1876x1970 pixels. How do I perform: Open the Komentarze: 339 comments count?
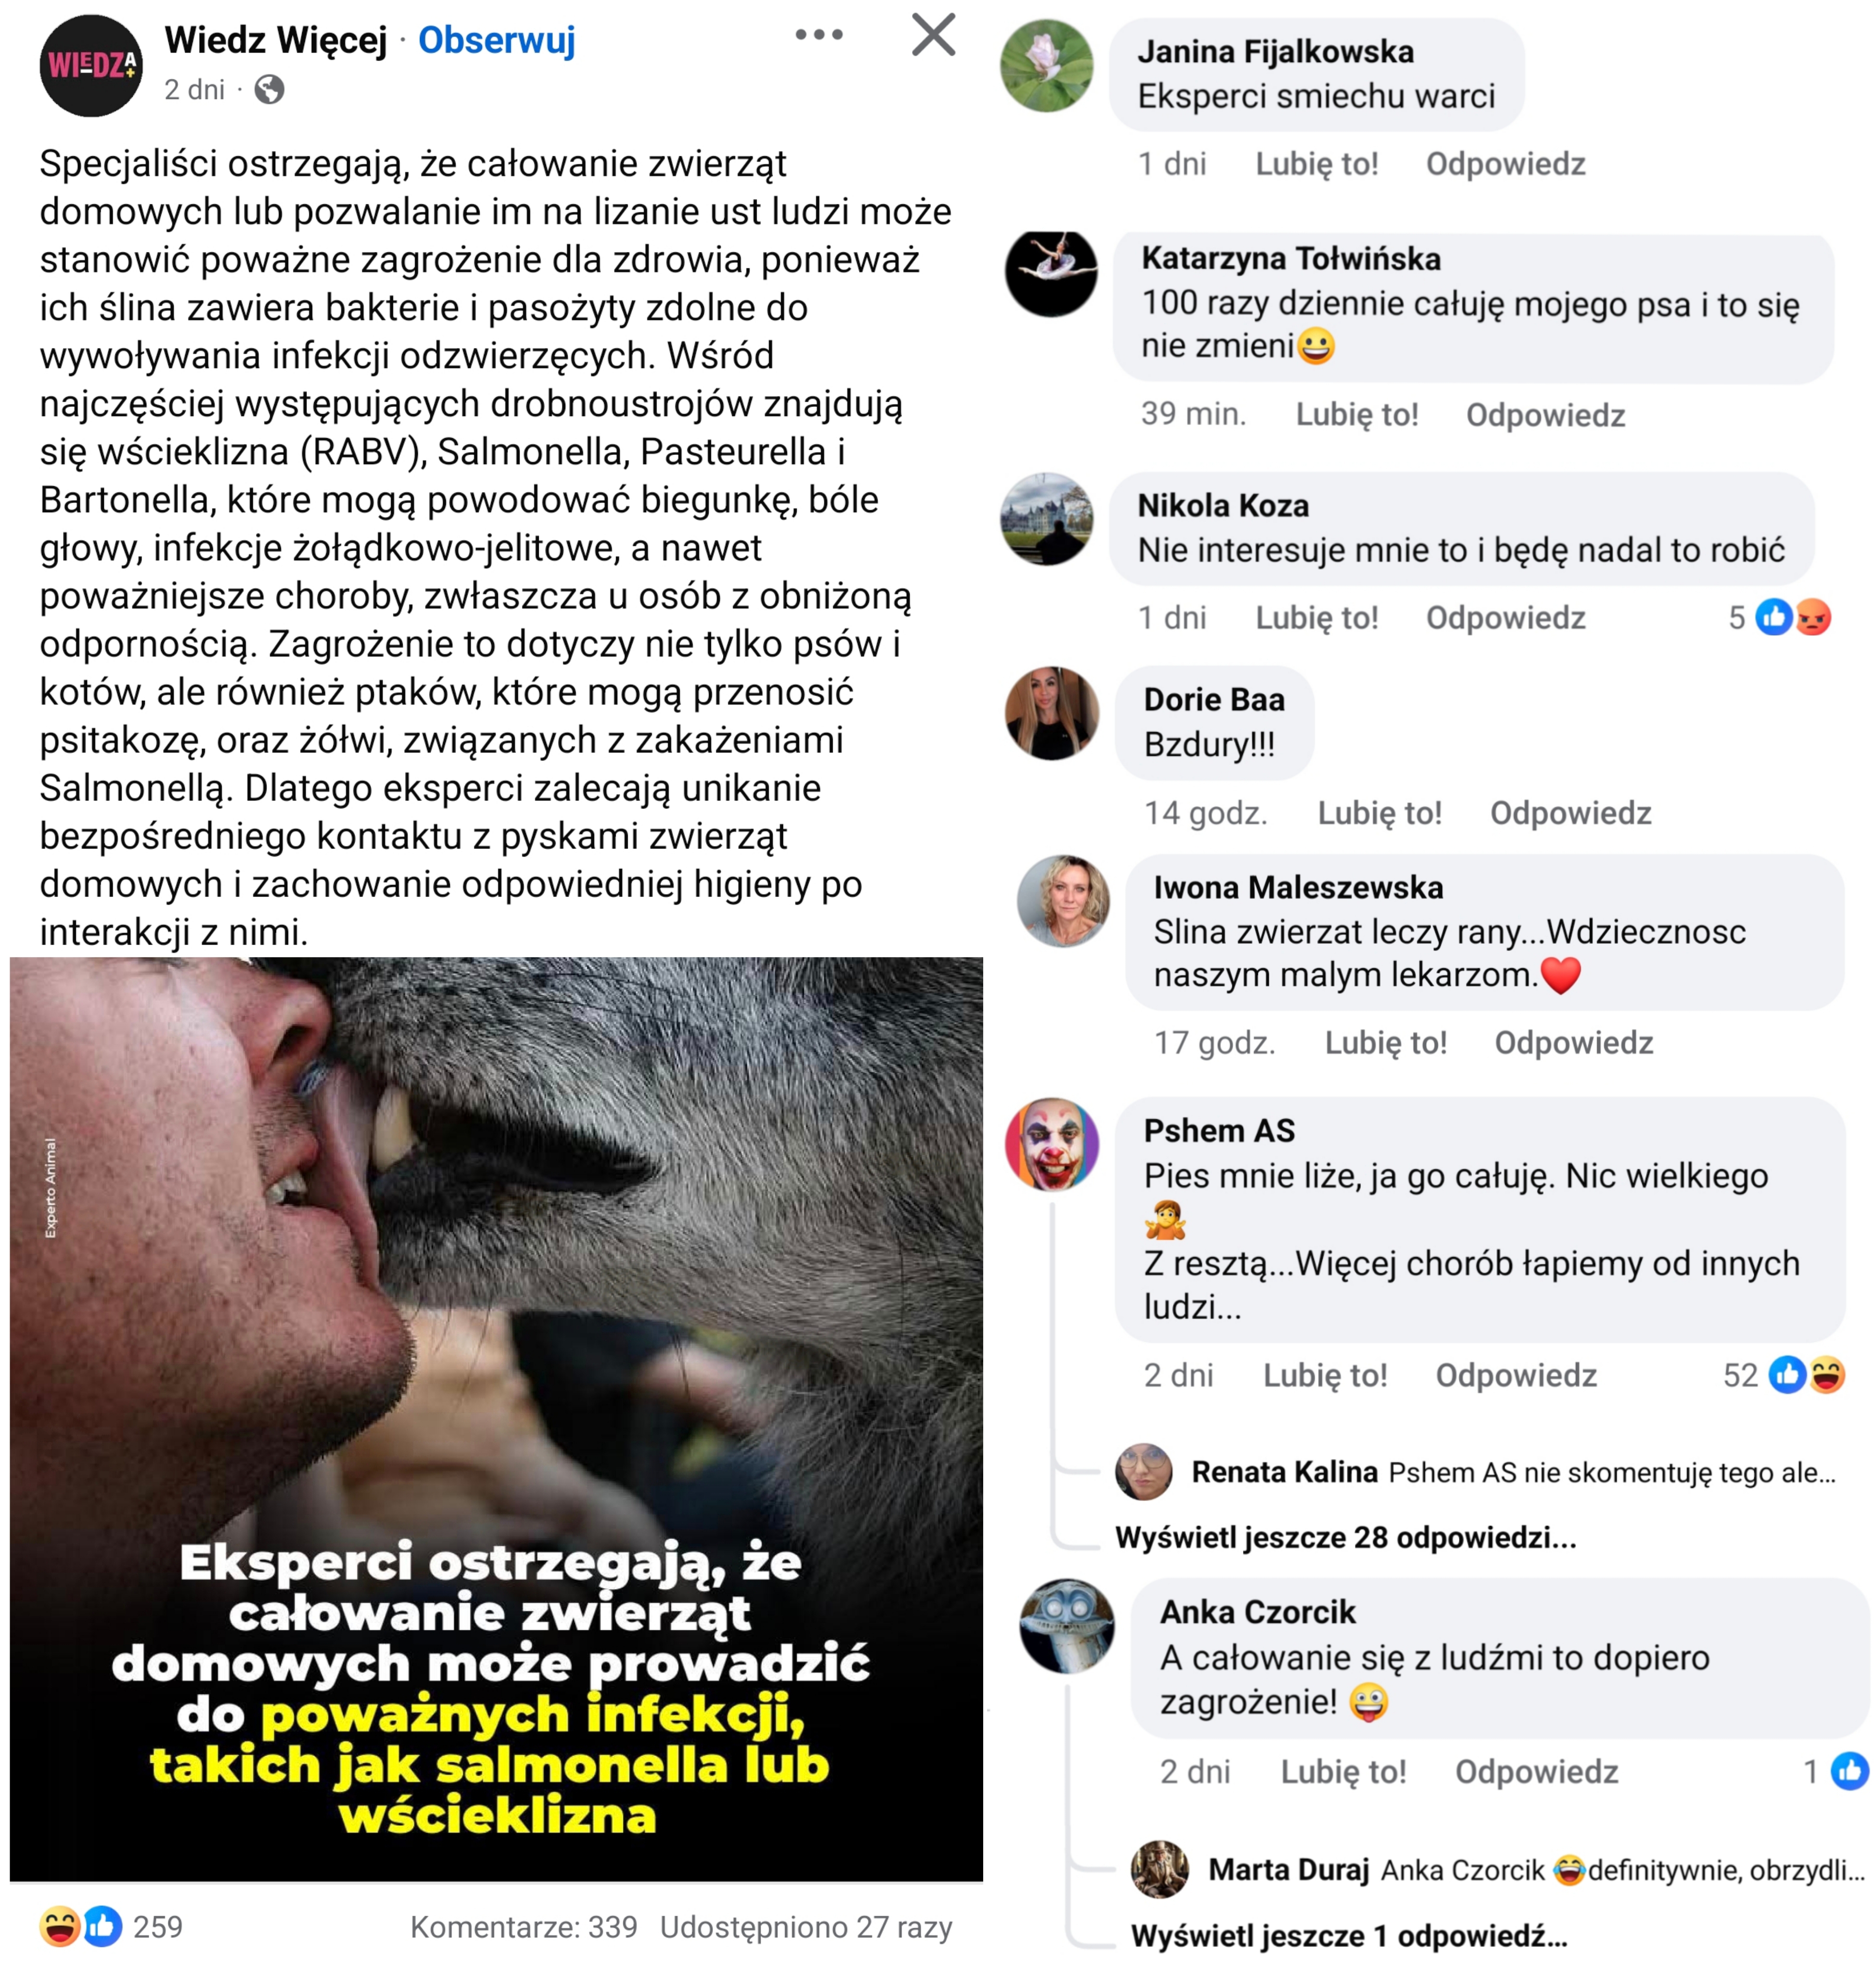point(523,1927)
